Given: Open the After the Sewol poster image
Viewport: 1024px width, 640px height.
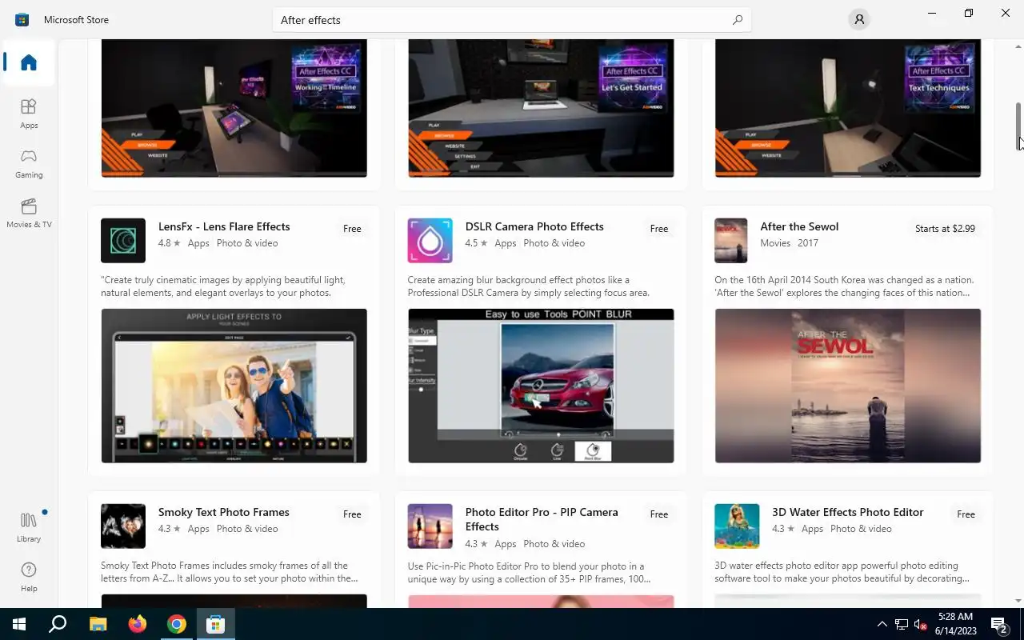Looking at the screenshot, I should point(848,386).
